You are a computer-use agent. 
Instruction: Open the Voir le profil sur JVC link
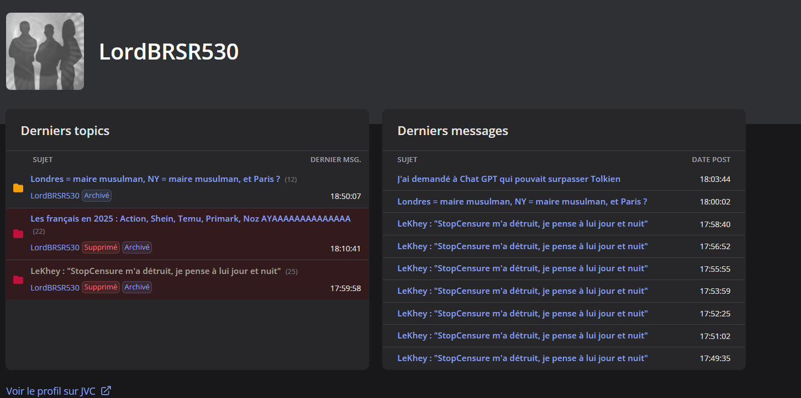(x=51, y=391)
